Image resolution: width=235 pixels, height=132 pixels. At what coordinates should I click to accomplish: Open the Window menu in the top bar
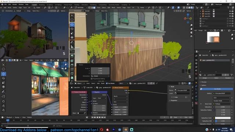tap(21, 4)
